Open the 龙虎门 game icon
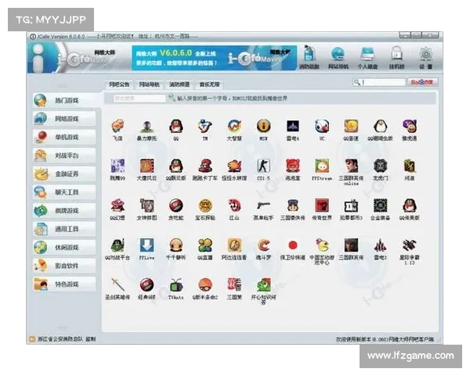 pyautogui.click(x=380, y=166)
